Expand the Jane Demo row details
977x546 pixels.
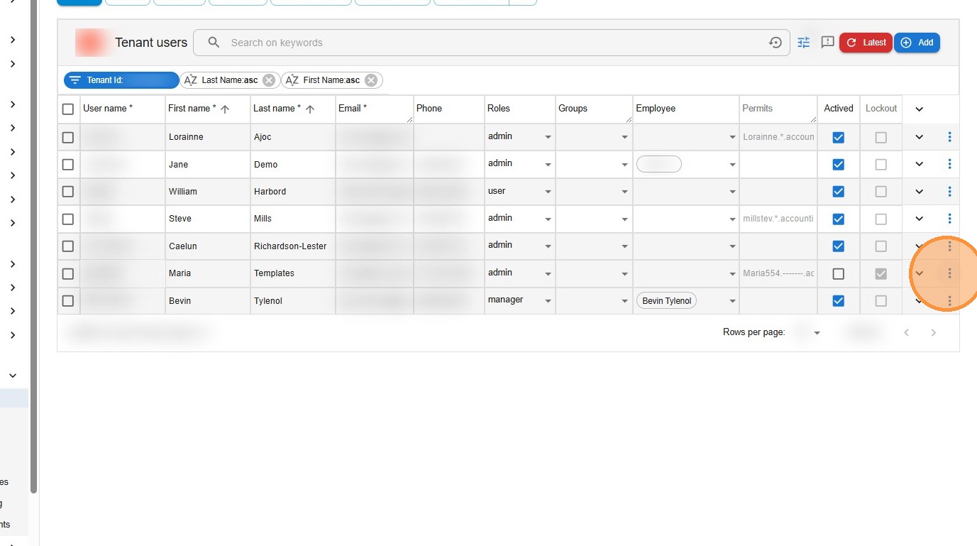coord(919,164)
